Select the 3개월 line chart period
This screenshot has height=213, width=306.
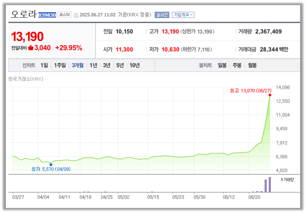point(78,65)
